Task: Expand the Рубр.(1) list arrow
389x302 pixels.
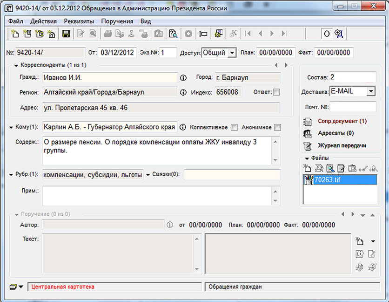Action: [11, 175]
